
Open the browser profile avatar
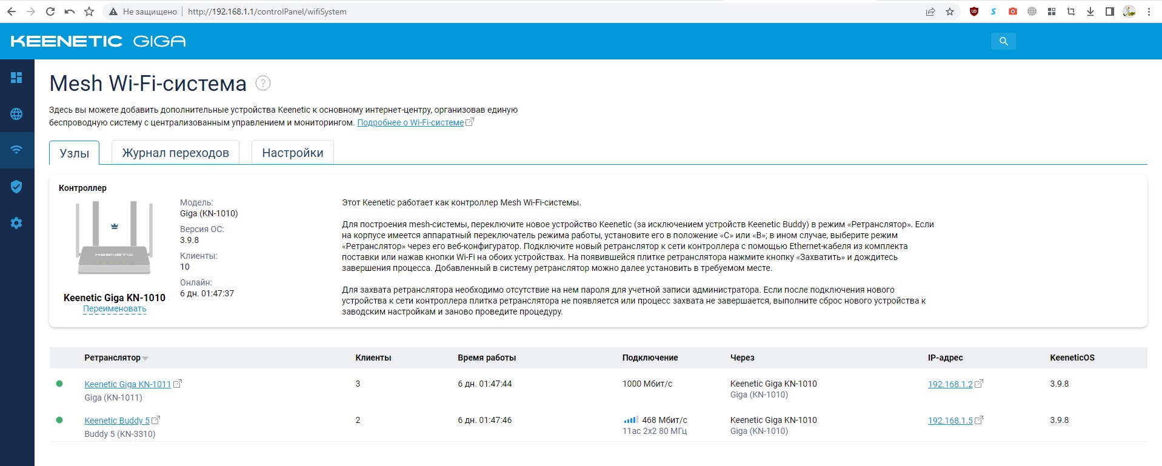point(1129,12)
